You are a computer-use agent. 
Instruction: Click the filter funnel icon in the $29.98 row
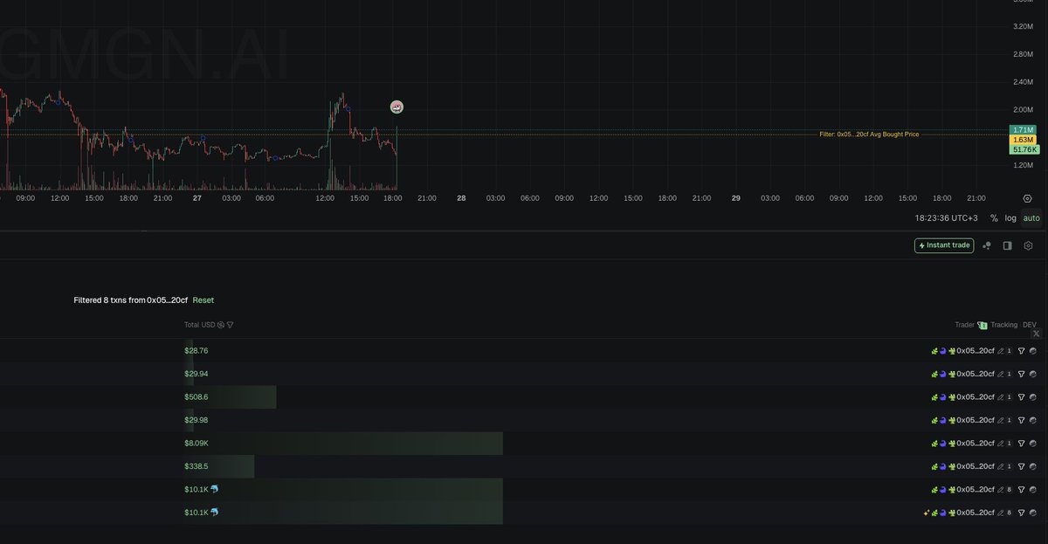pos(1021,420)
